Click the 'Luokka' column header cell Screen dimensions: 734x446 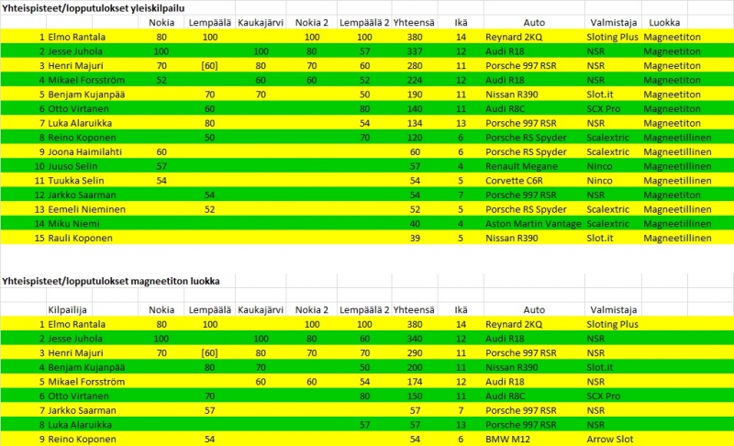pos(663,22)
